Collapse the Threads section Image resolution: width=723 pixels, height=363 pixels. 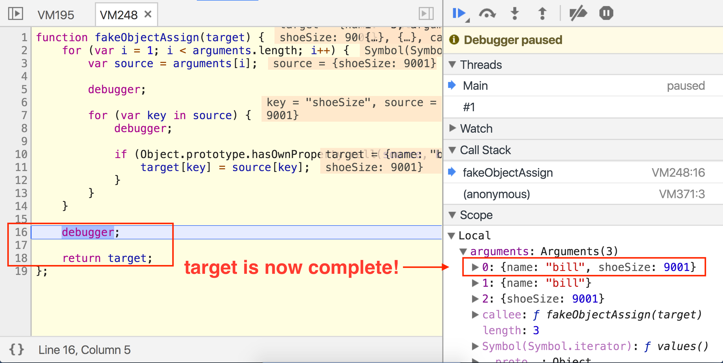point(452,64)
